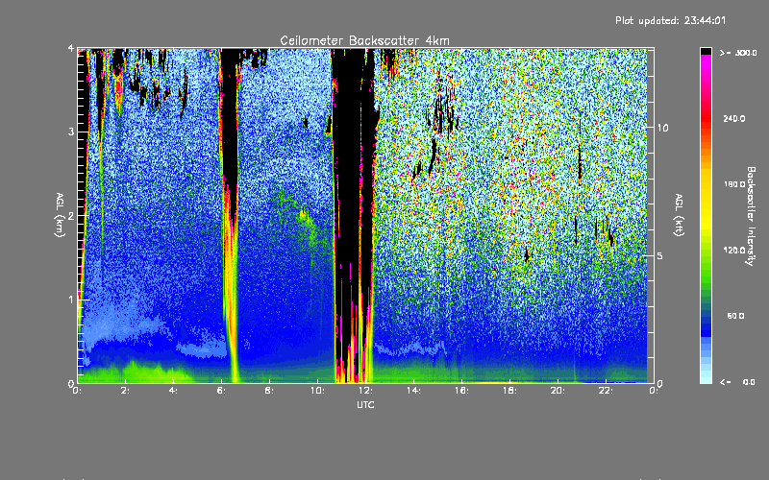Click the "3" tick on the km axis

click(71, 132)
